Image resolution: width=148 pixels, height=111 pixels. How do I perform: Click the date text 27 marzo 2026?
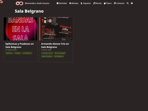(x=11, y=50)
